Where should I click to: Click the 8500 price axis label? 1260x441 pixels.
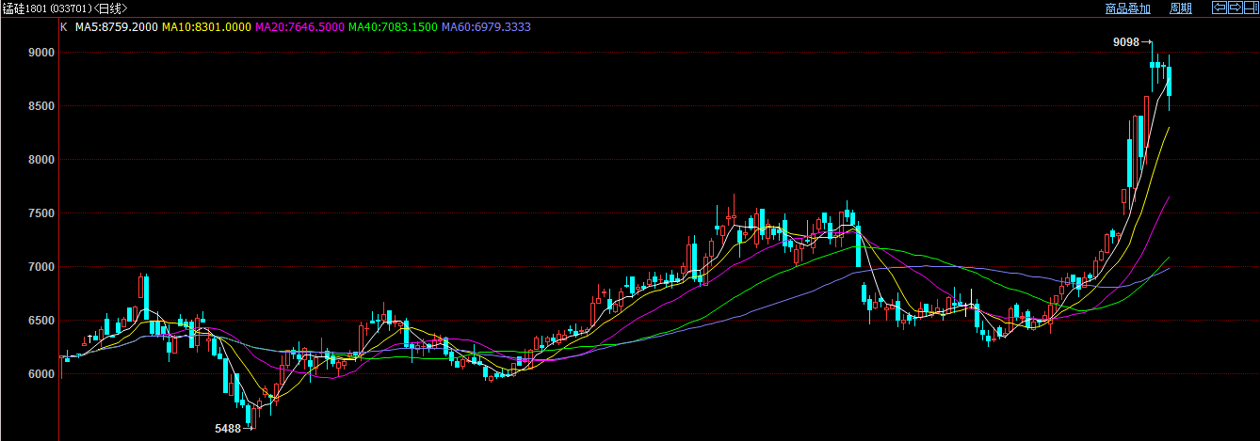41,106
